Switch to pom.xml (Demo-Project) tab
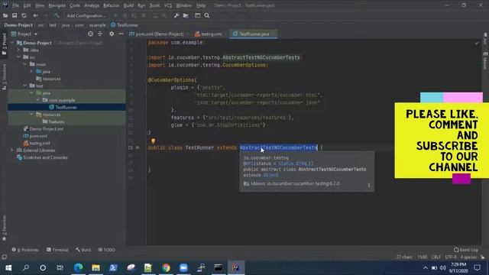 pos(156,34)
